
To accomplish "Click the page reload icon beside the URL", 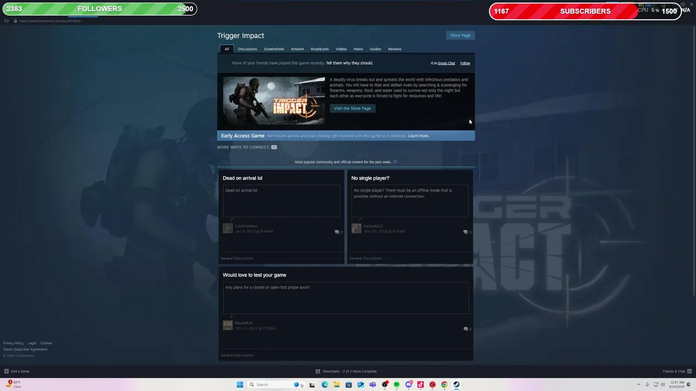I will [x=7, y=21].
